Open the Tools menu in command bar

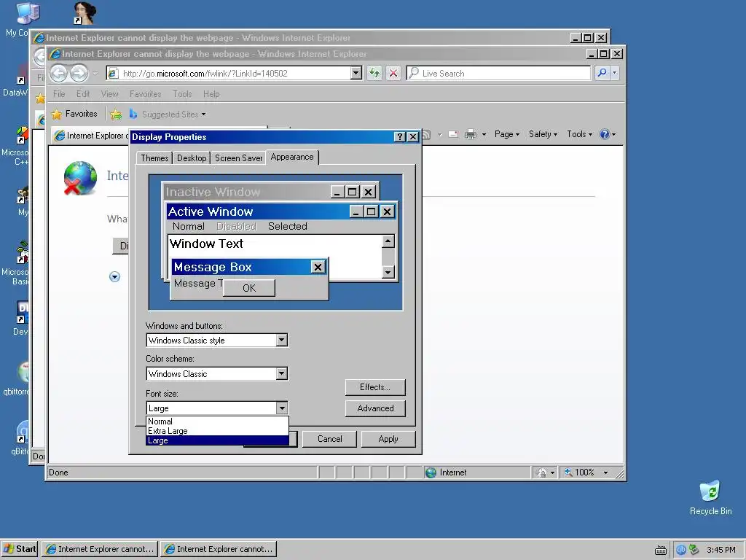pos(579,134)
